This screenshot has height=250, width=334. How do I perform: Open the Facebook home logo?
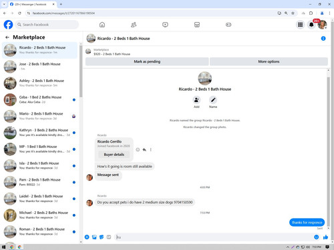[8, 25]
